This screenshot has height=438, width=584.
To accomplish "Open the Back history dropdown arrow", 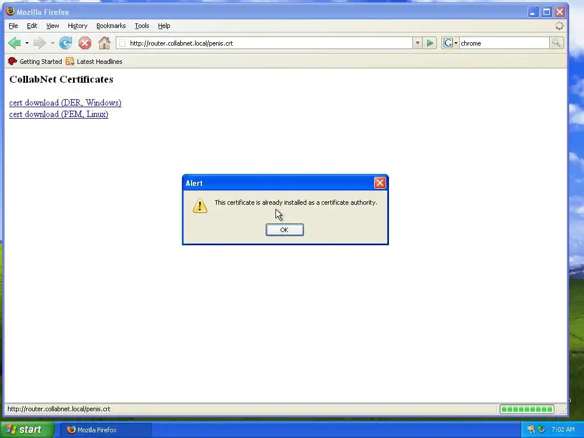I will pos(27,43).
